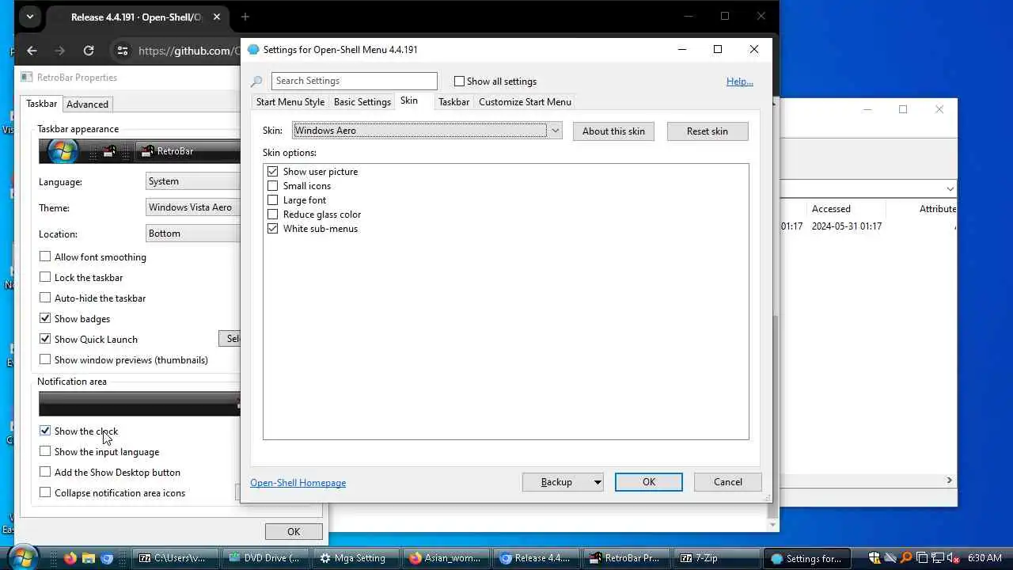Enable Show window previews (thumbnails)
Viewport: 1013px width, 570px height.
(x=45, y=359)
